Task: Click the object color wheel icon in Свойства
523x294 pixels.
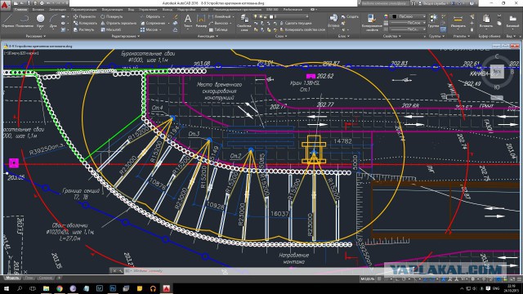Action: (x=386, y=16)
